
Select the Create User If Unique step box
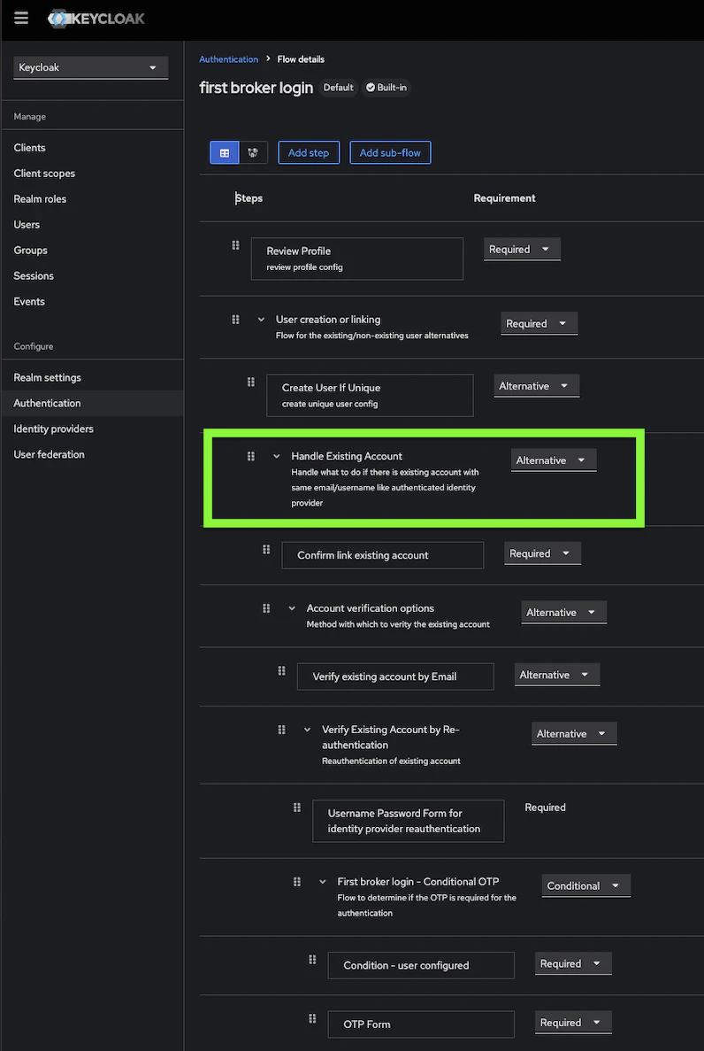[370, 396]
